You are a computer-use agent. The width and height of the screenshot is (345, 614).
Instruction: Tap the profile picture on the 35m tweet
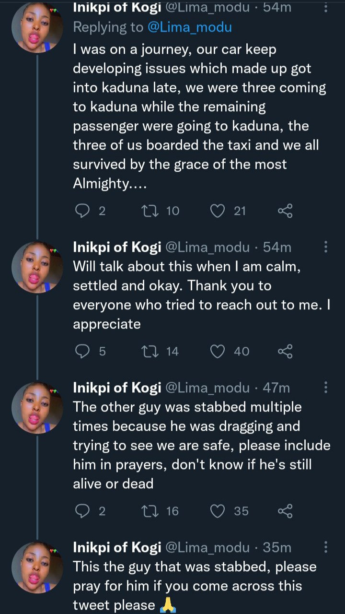click(x=37, y=567)
